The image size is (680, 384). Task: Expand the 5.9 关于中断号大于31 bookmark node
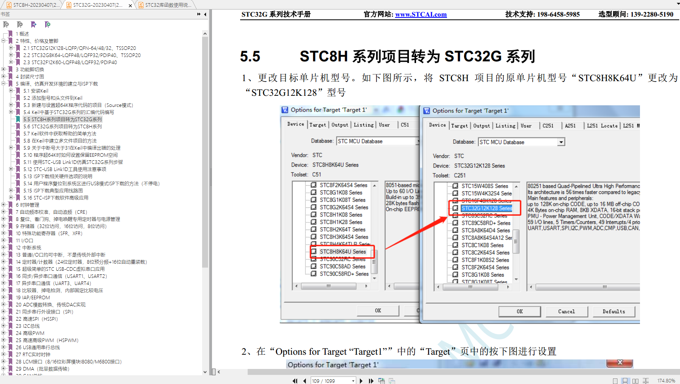(x=11, y=148)
